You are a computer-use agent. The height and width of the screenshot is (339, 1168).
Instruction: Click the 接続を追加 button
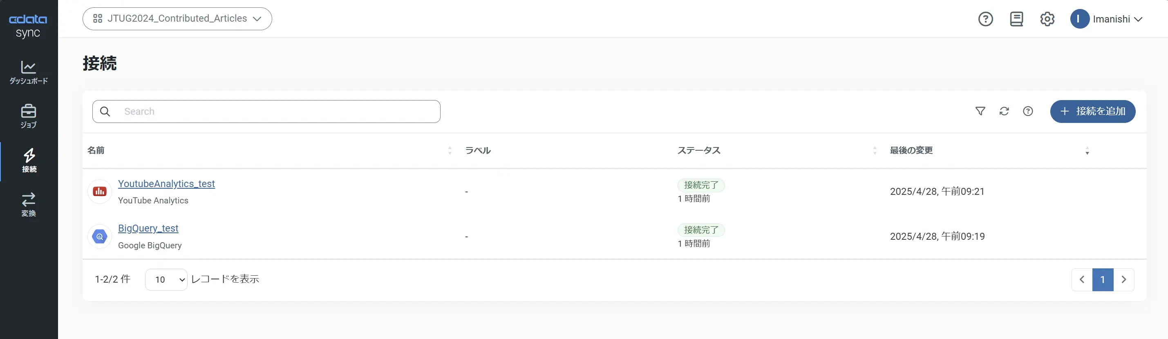[x=1092, y=112]
